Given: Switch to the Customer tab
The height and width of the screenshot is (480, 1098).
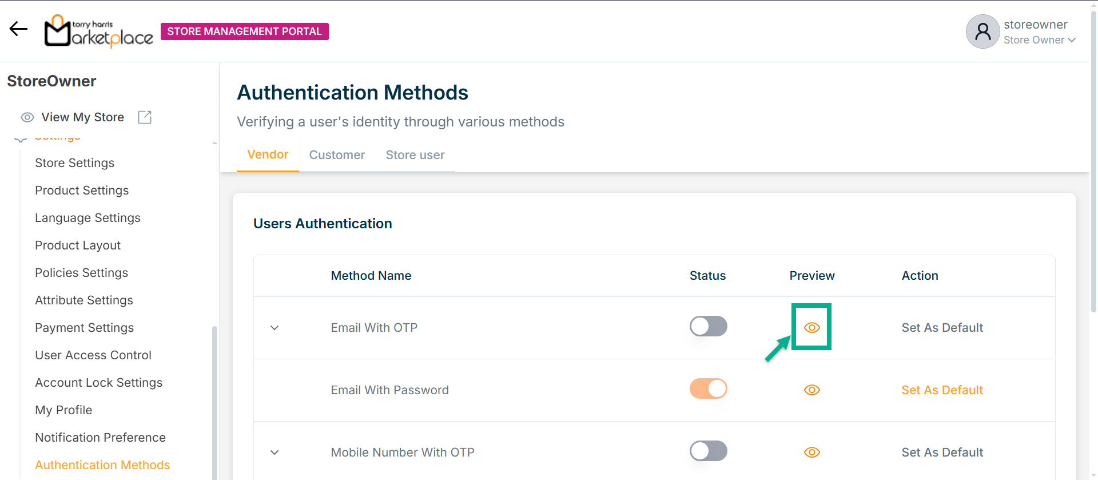Looking at the screenshot, I should (337, 155).
